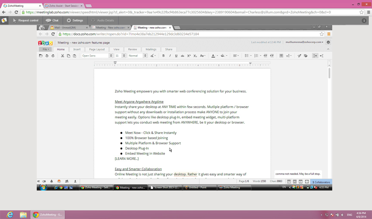372x219 pixels.
Task: Open muthumeena@zohocorp.com account dropdown
Action: (x=305, y=42)
